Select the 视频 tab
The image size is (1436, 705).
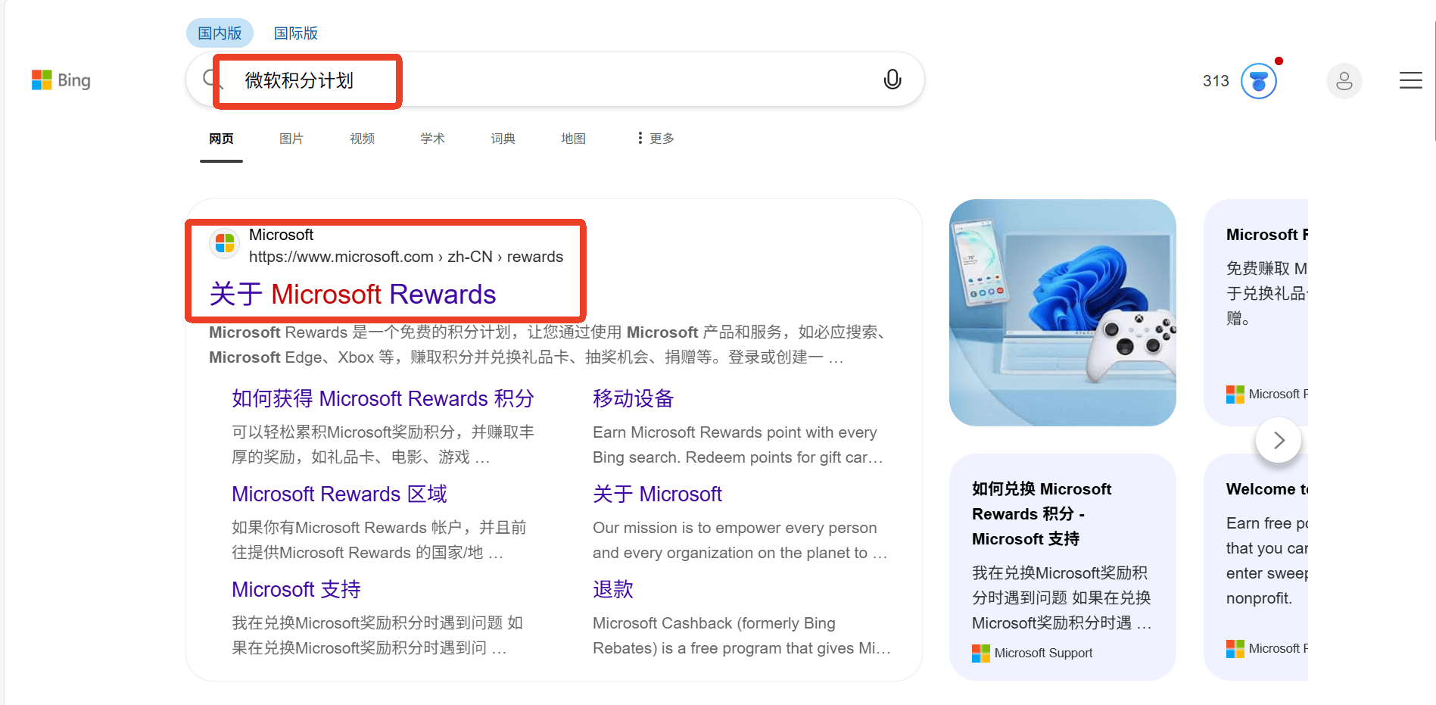click(x=362, y=139)
